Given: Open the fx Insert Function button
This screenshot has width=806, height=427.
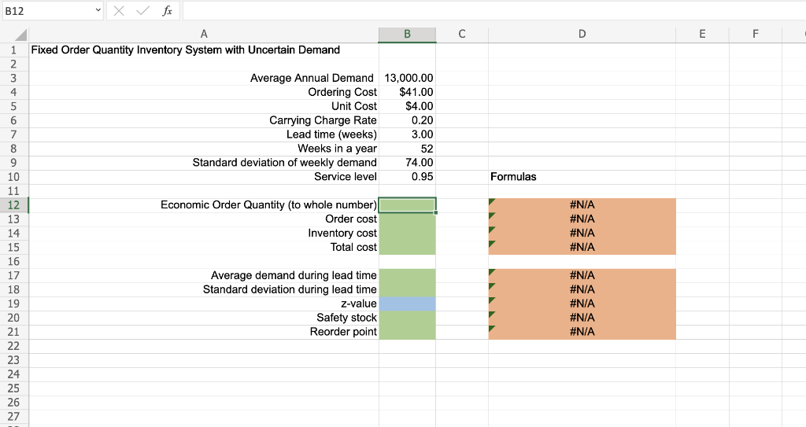Looking at the screenshot, I should [167, 11].
